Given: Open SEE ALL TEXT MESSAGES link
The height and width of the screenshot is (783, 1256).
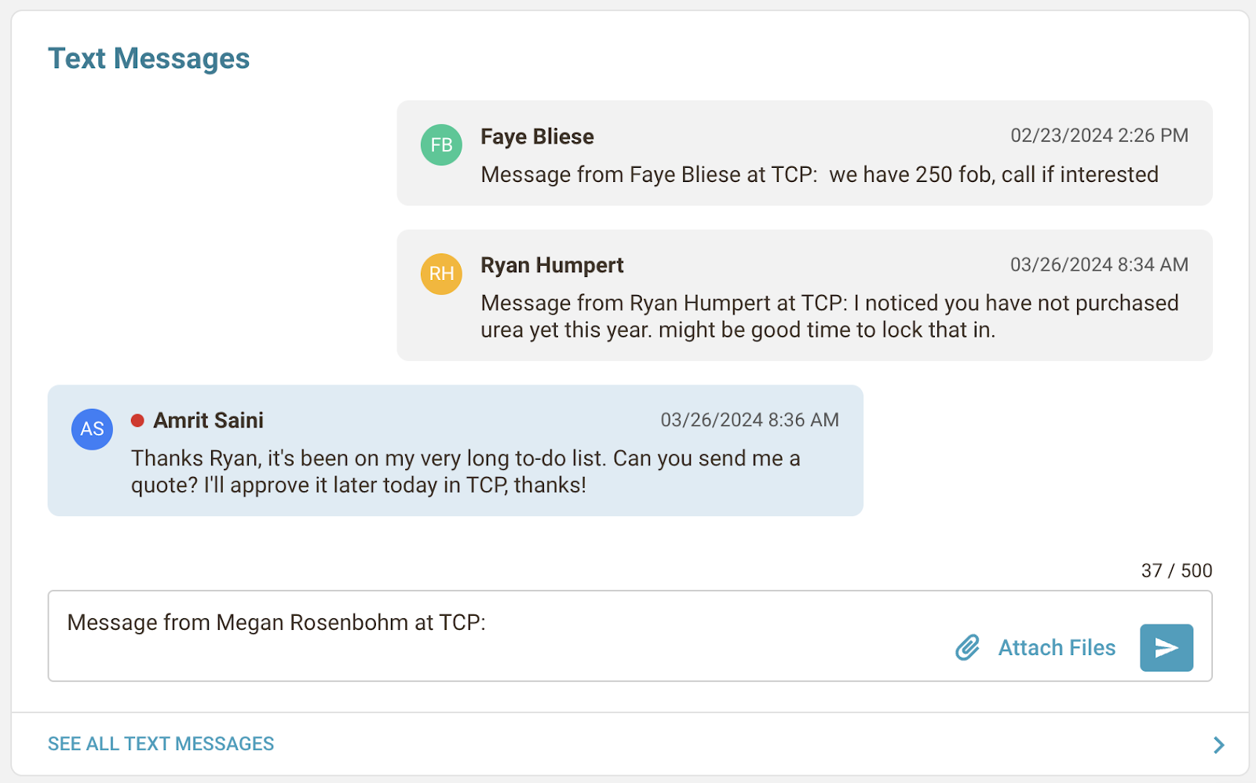Looking at the screenshot, I should point(161,744).
